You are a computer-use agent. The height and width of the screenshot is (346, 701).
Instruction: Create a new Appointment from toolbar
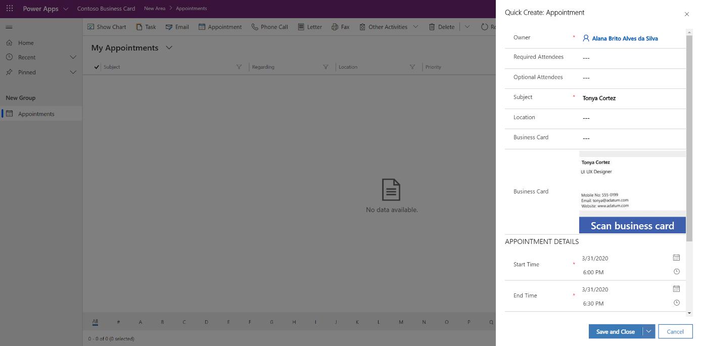coord(220,27)
